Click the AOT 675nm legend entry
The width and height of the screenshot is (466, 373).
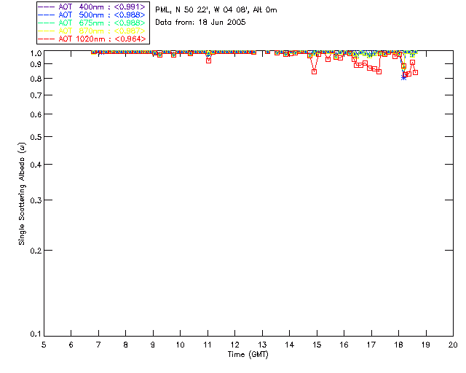point(92,23)
